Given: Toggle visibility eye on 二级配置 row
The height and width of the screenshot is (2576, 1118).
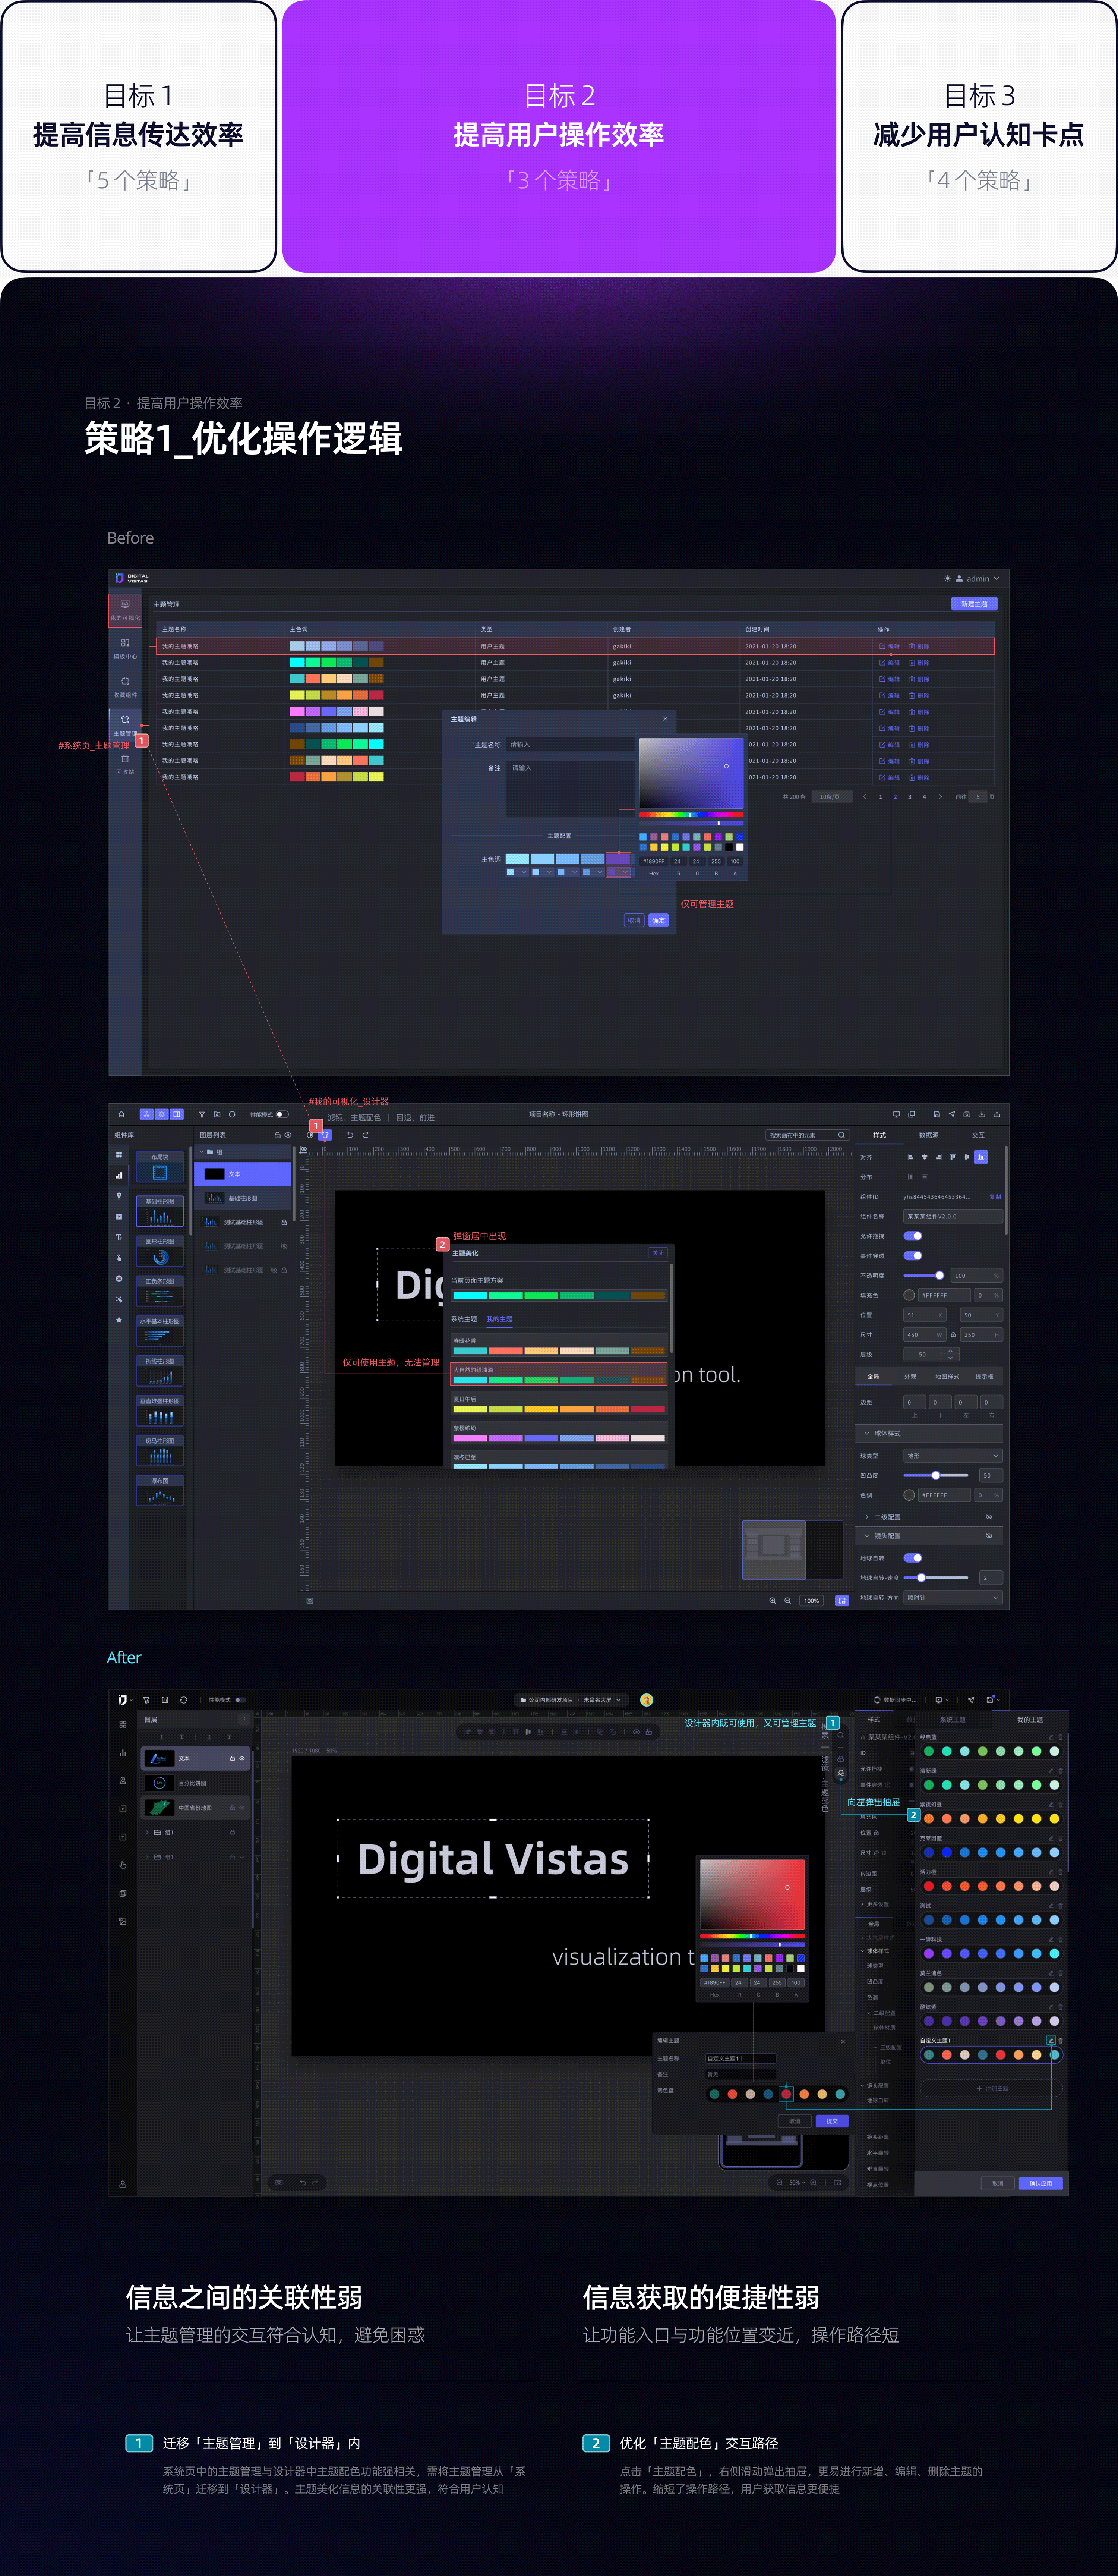Looking at the screenshot, I should (989, 1517).
